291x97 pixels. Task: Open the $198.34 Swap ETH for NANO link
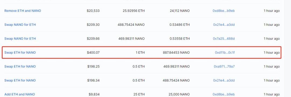pyautogui.click(x=20, y=80)
